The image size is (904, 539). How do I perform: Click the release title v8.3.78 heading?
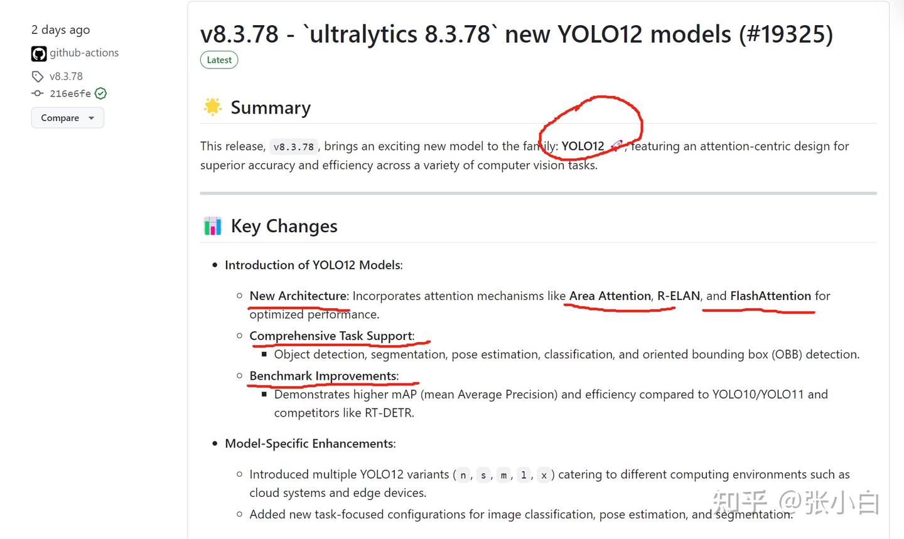516,34
